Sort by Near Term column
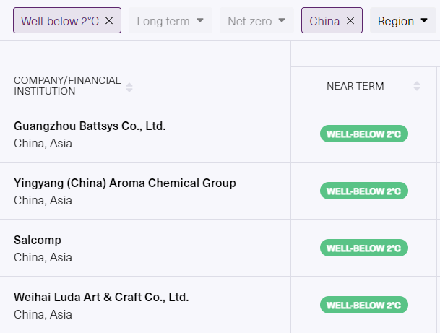This screenshot has height=333, width=440. 417,86
